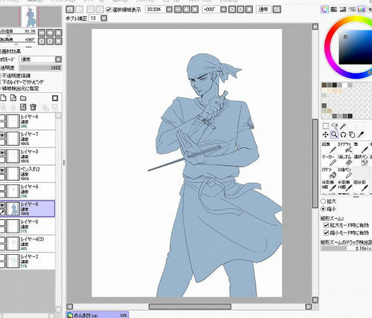Viewport: 372px width, 318px height.
Task: Select the エアブラシ airbrush tool
Action: pyautogui.click(x=345, y=147)
